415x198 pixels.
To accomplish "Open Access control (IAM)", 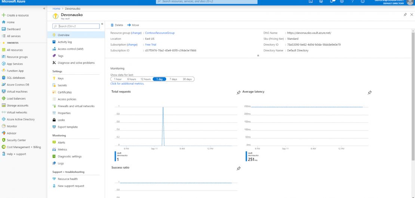I will (70, 49).
